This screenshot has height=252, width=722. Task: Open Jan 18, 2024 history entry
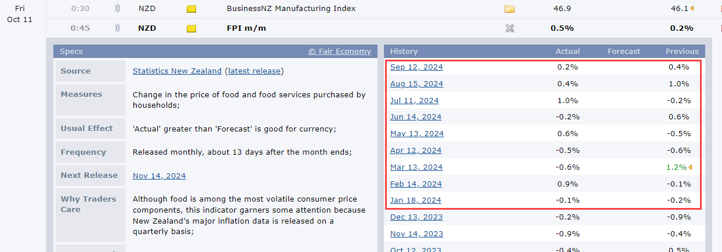(x=415, y=200)
